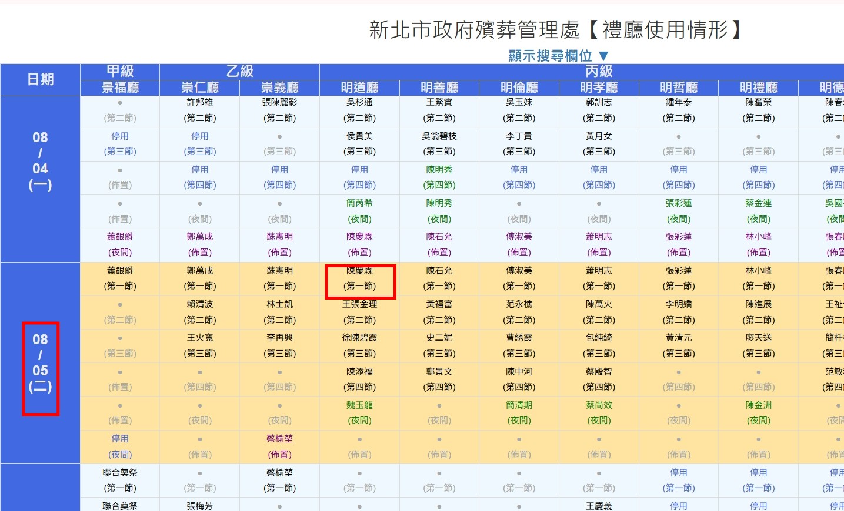Select the 黃清元 third-session cell

click(x=679, y=345)
